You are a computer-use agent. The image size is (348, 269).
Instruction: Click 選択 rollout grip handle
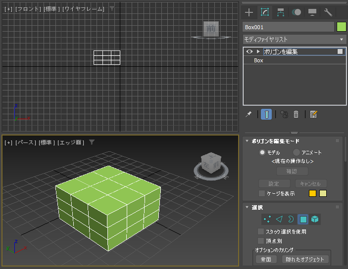tap(337, 207)
